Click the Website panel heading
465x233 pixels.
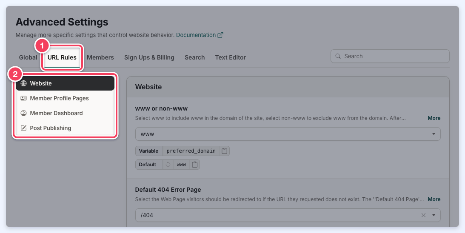tap(148, 87)
